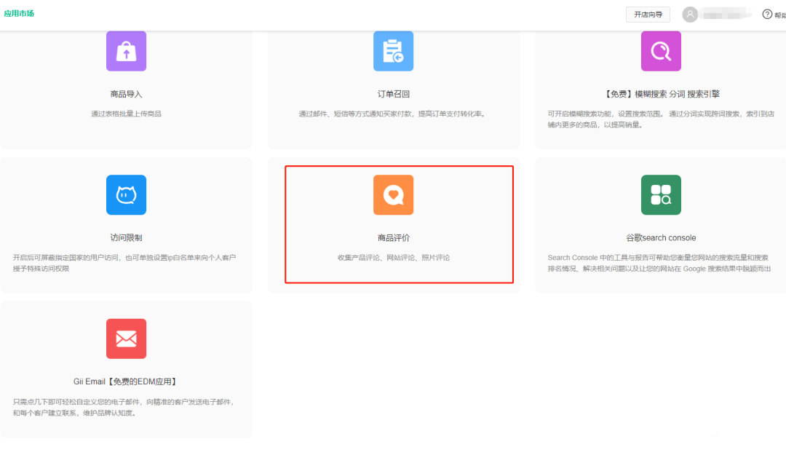Open the orange 商品评价 heart bubble icon
The height and width of the screenshot is (455, 786).
393,195
